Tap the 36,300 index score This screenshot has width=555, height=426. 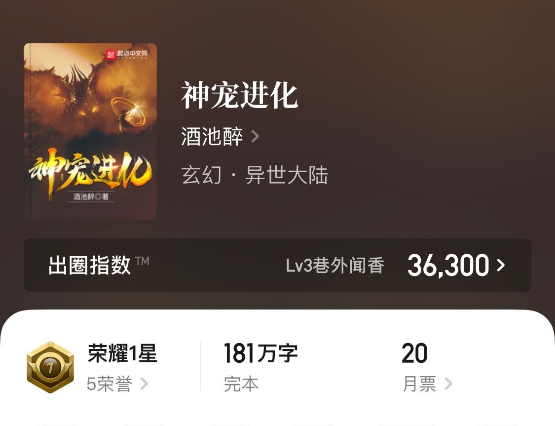pyautogui.click(x=448, y=265)
